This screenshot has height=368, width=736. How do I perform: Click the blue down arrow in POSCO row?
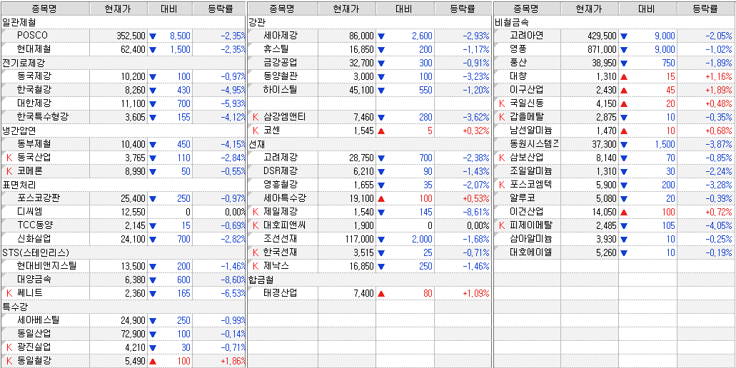point(153,36)
